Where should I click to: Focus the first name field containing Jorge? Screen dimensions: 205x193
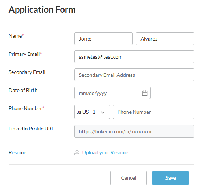103,39
